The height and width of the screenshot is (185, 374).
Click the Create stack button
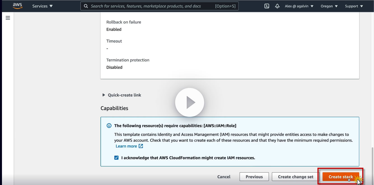pos(340,177)
